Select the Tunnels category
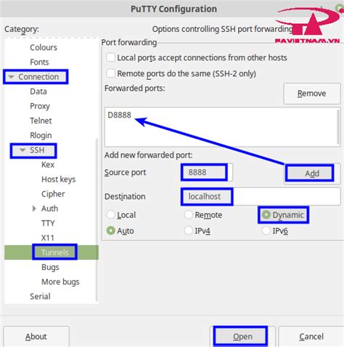 52,253
